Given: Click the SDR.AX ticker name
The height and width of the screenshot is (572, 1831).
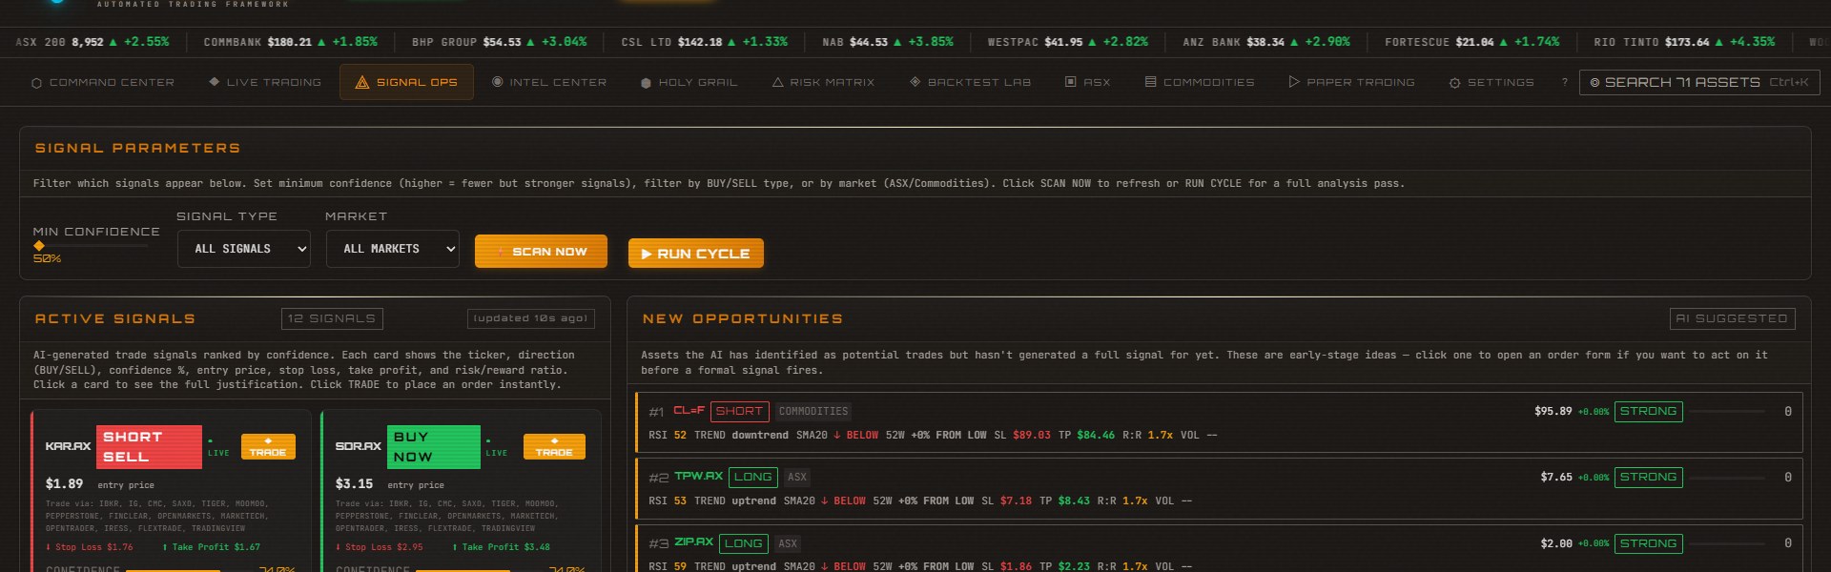Looking at the screenshot, I should (x=358, y=446).
